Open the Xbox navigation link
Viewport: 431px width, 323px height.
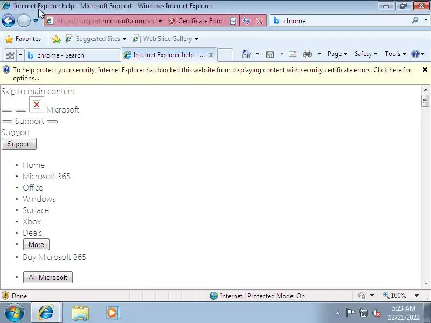[x=32, y=221]
